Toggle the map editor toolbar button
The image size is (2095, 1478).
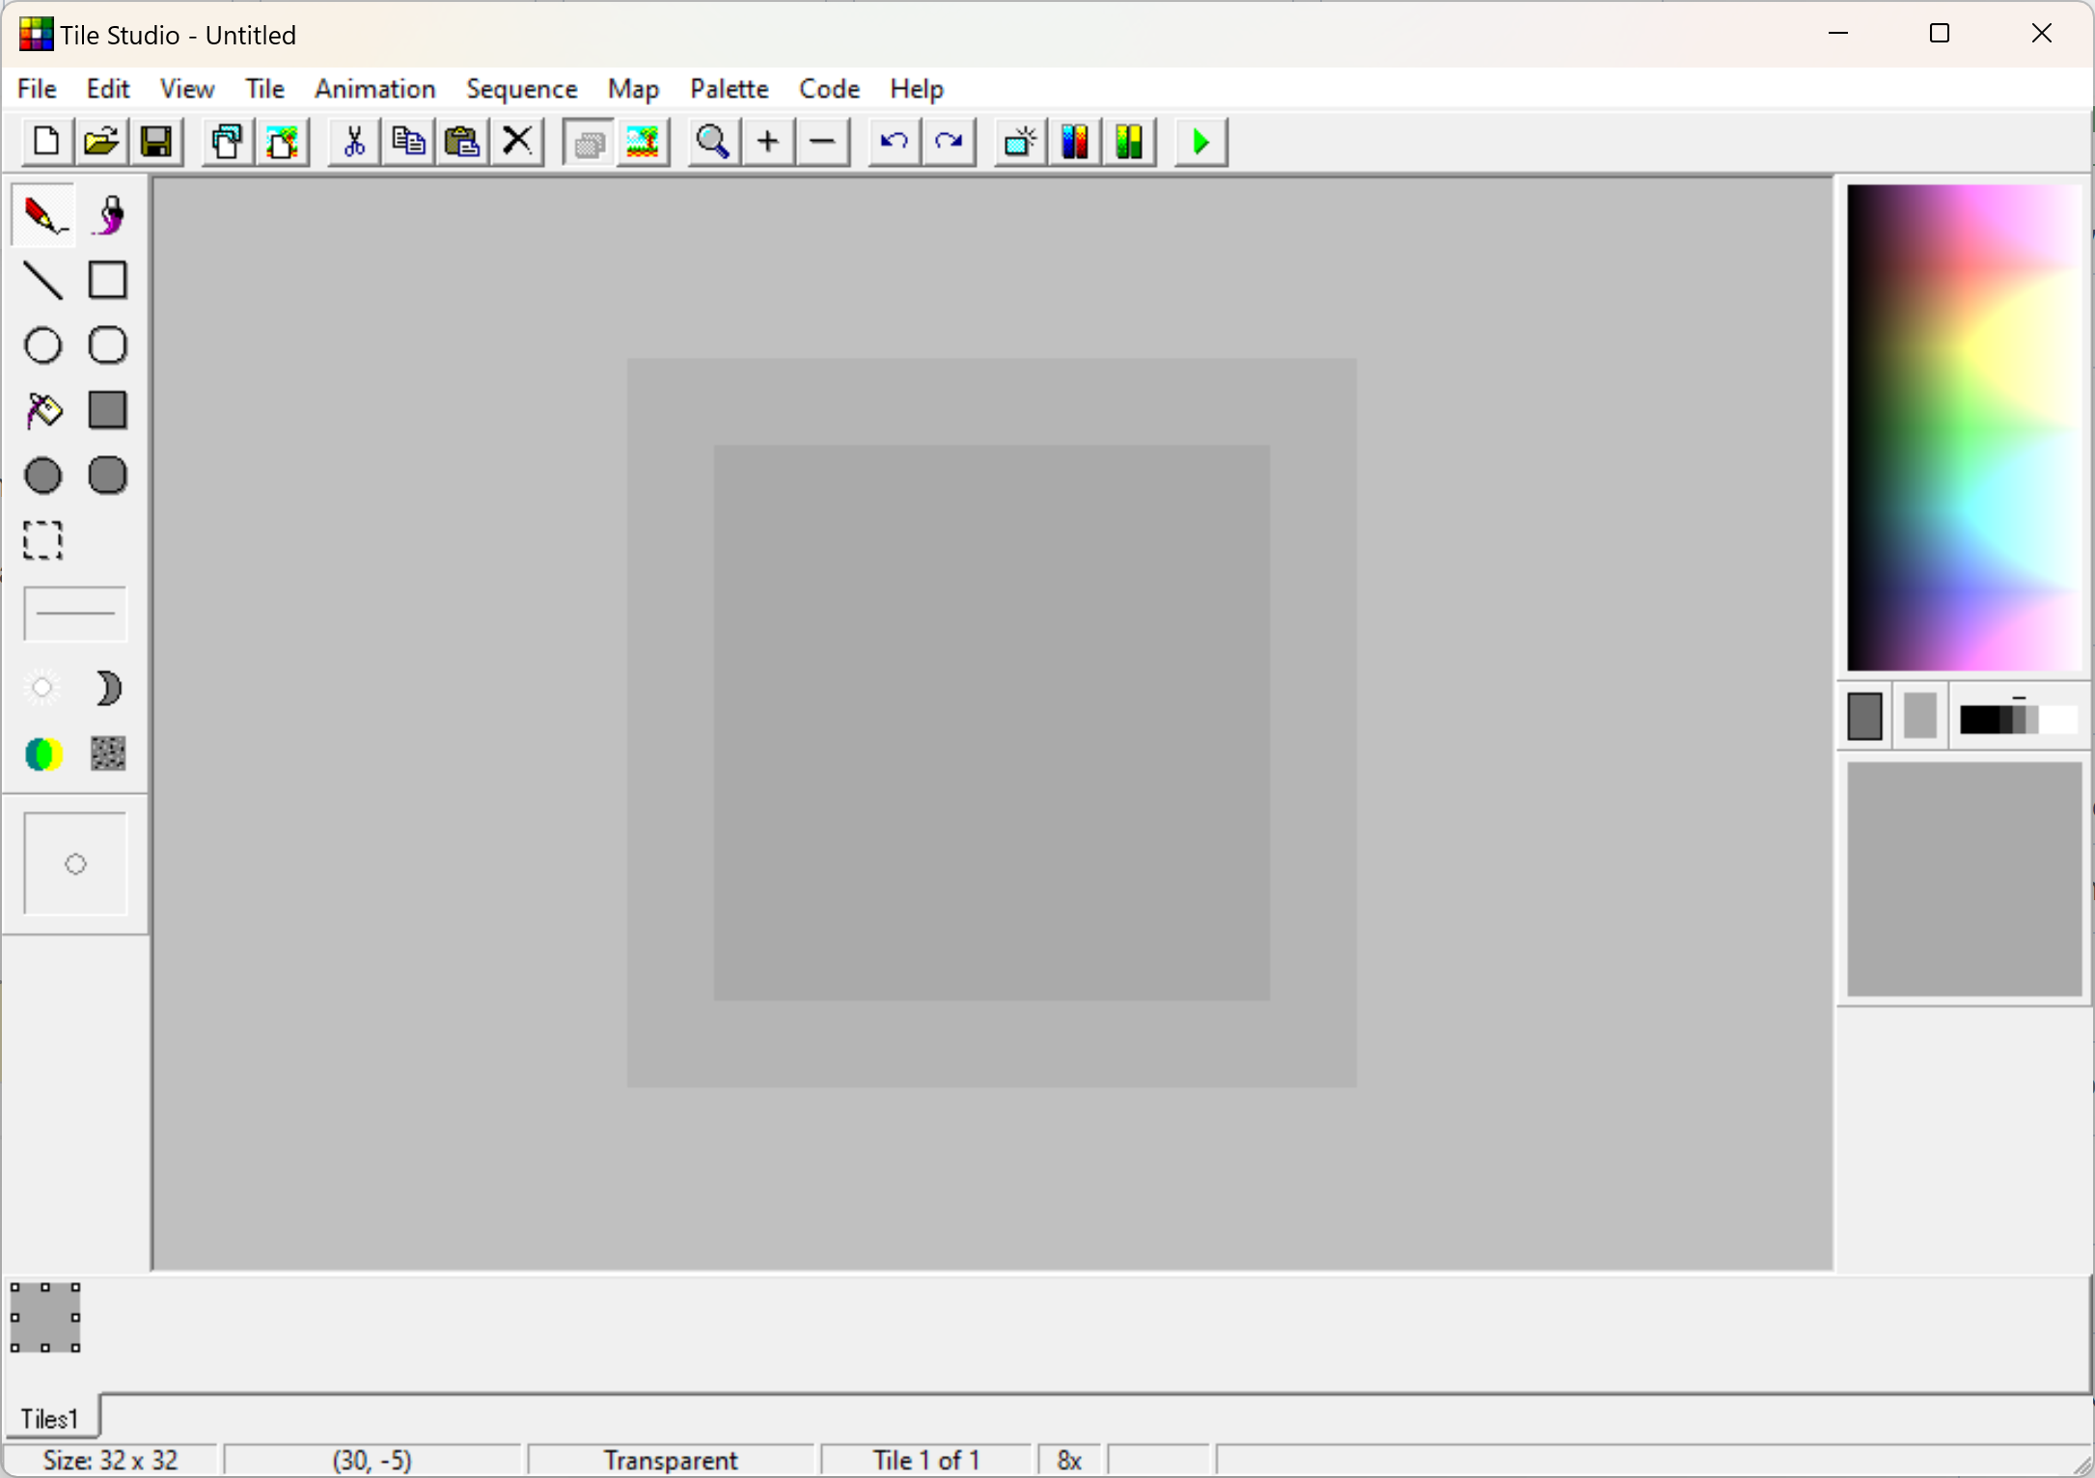coord(643,143)
